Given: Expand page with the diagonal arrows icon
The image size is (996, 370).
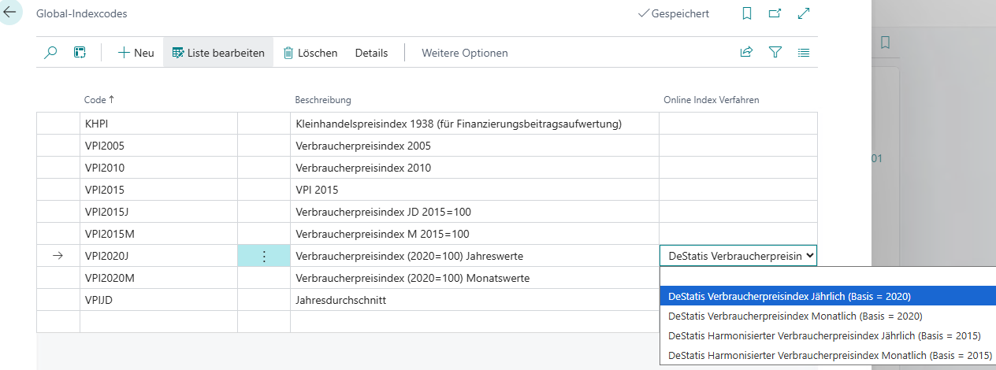Looking at the screenshot, I should (x=804, y=13).
